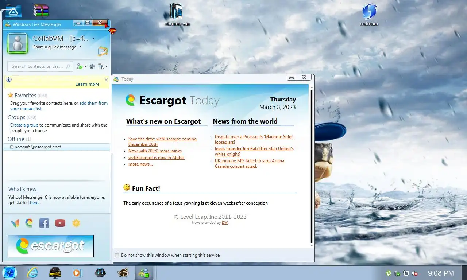Open 'webEscargot is now in Alpha!' link

click(x=157, y=157)
